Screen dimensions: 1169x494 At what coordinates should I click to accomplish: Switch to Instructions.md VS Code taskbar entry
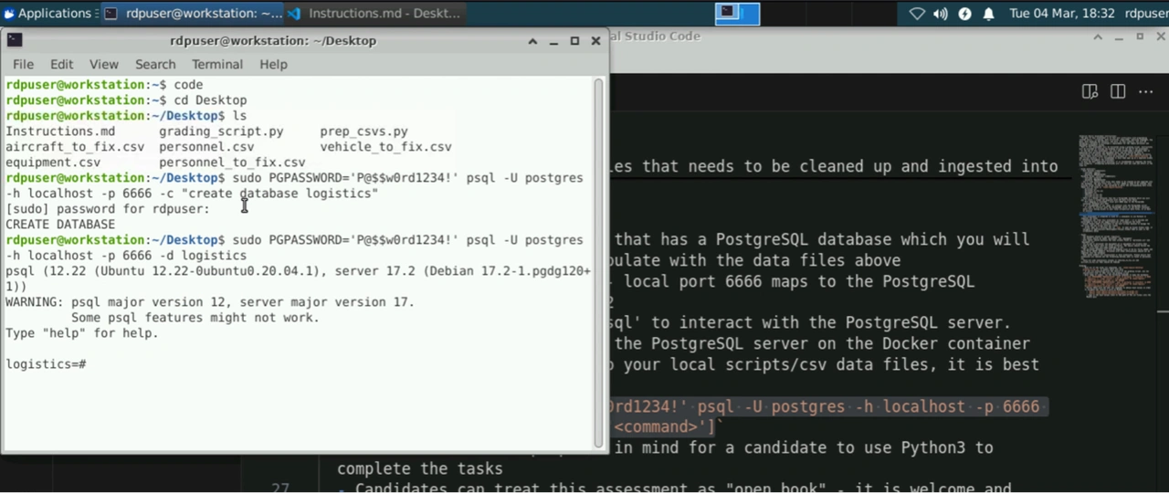(x=374, y=13)
